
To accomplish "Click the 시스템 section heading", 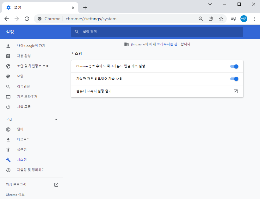I will [77, 54].
